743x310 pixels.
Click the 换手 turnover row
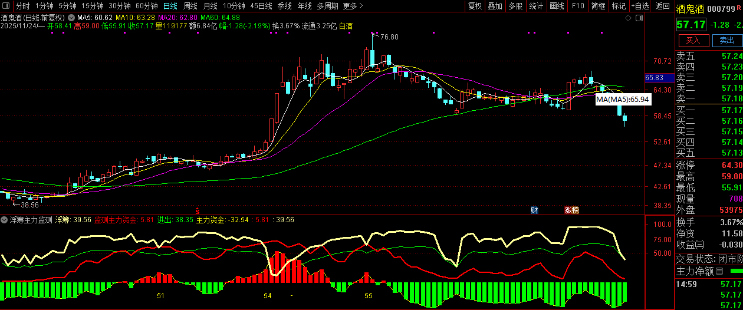pos(709,222)
